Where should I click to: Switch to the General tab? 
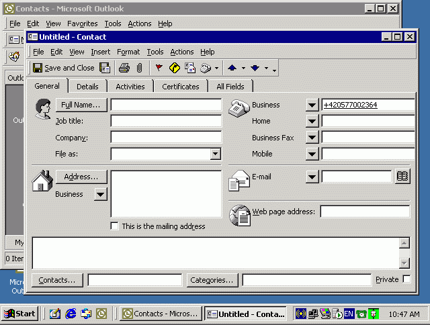pyautogui.click(x=47, y=86)
